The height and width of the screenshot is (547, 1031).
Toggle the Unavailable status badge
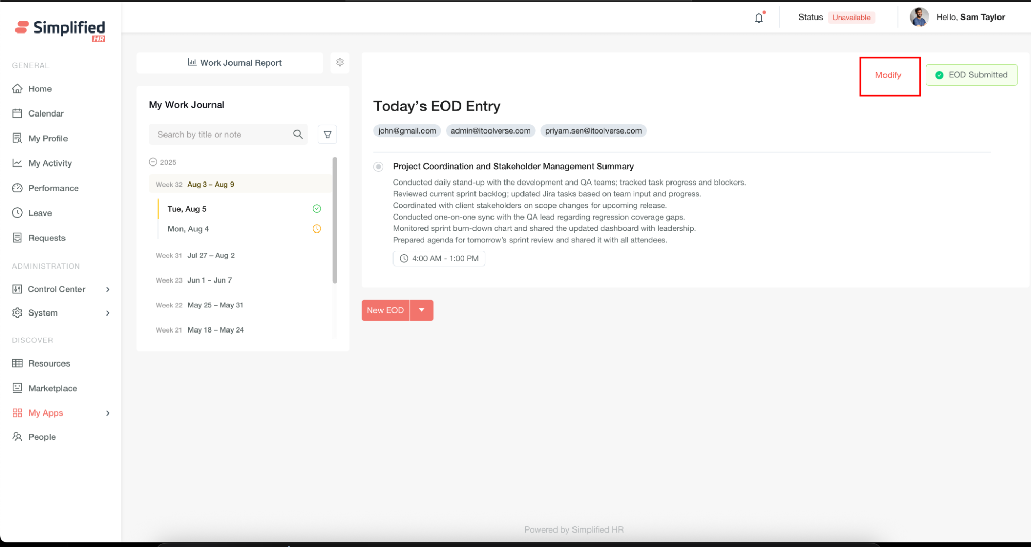pos(851,18)
